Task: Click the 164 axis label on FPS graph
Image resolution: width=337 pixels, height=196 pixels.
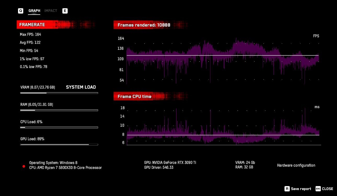Action: (121, 39)
